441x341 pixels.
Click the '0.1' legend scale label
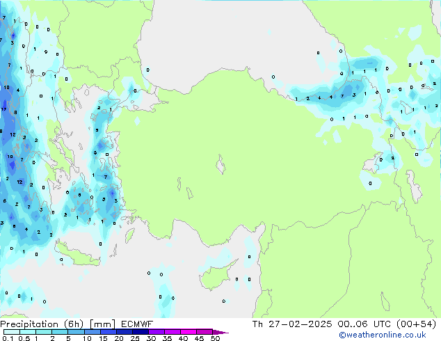(x=8, y=338)
